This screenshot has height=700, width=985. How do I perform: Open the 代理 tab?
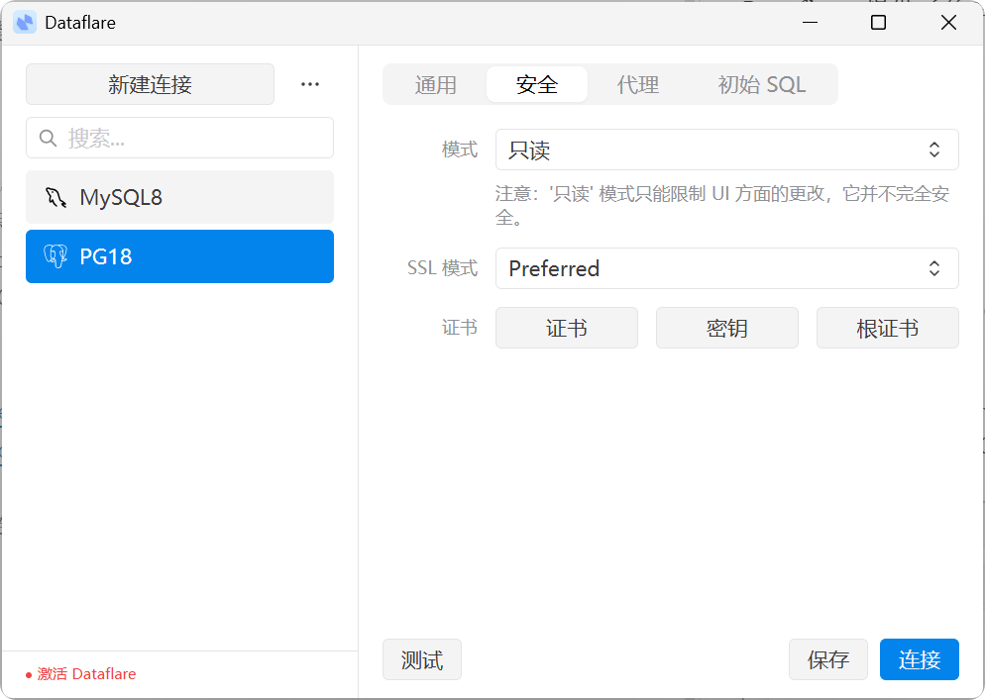tap(637, 85)
